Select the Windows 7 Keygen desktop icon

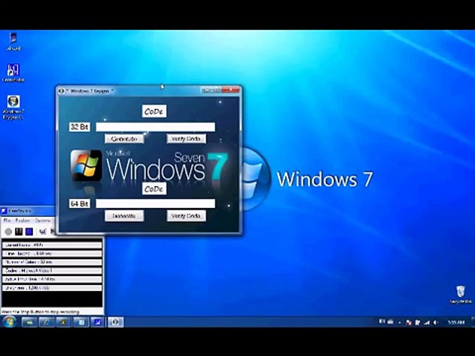(13, 107)
